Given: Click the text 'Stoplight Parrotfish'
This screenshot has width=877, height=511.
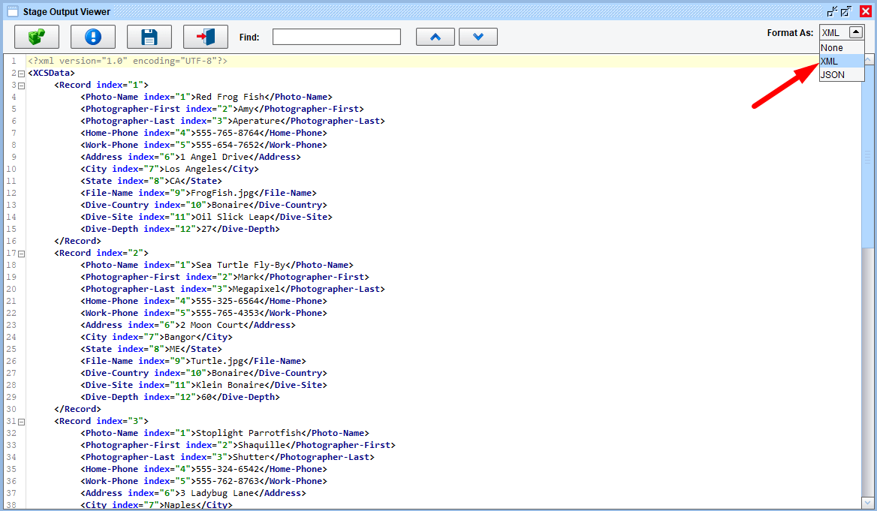Looking at the screenshot, I should (249, 433).
